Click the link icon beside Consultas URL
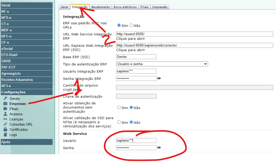Image resolution: width=278 pixels, height=162 pixels. [x=5, y=124]
